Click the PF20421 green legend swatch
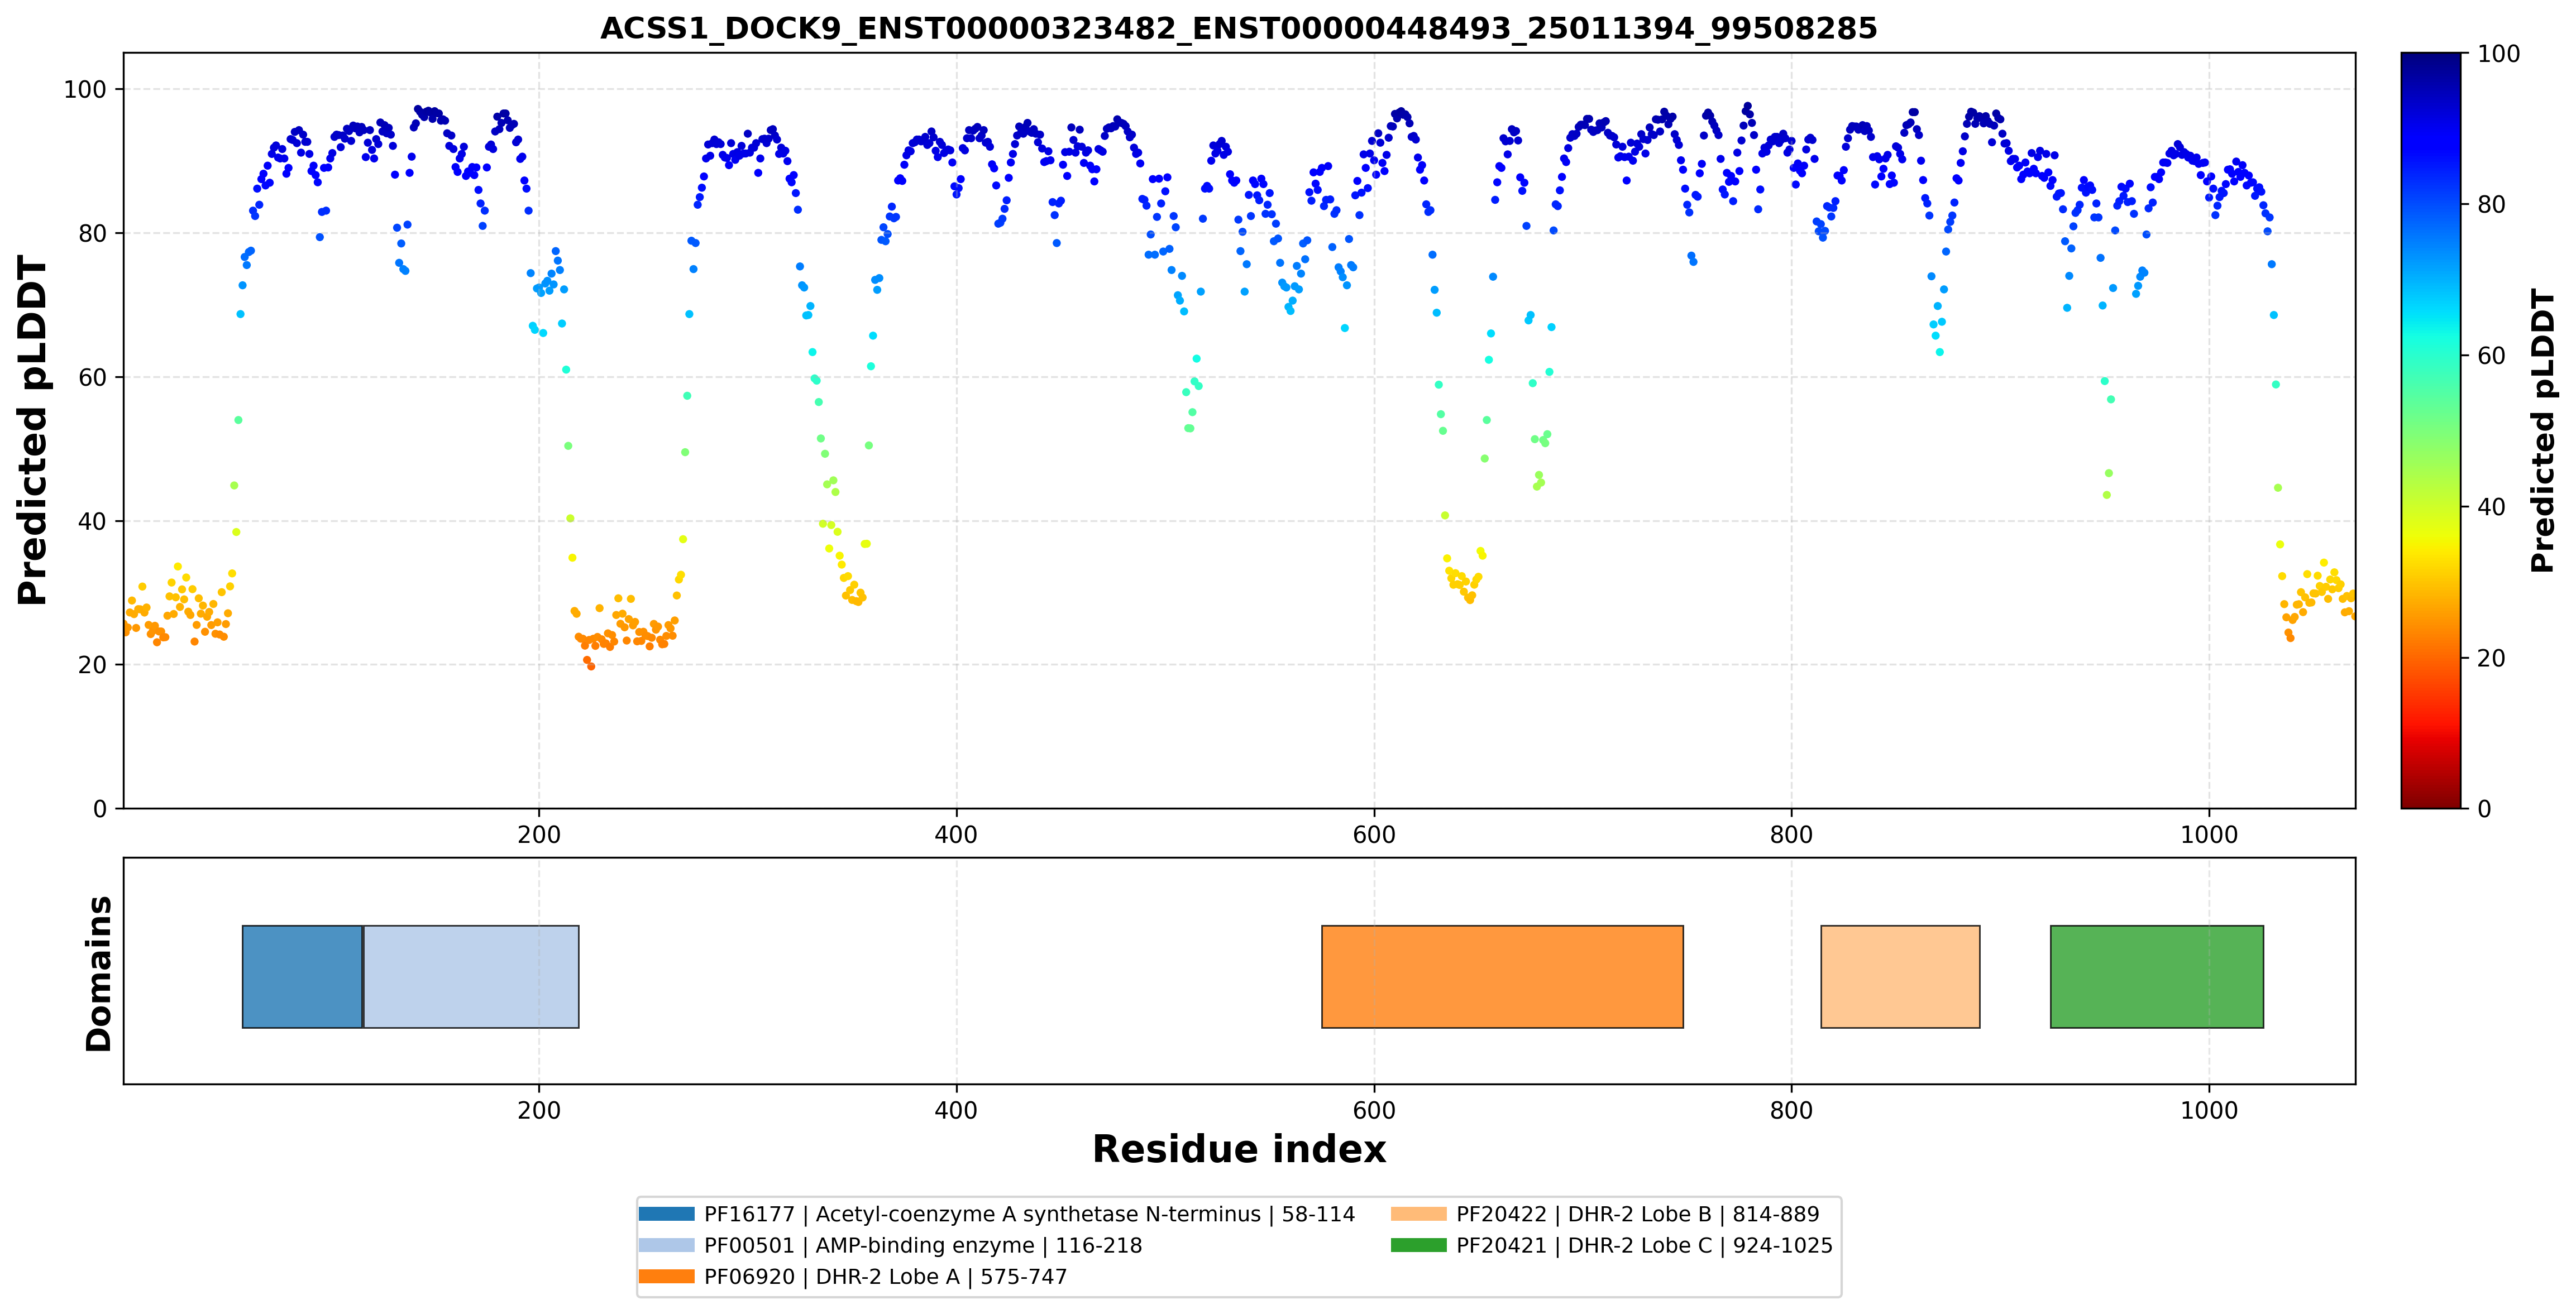Image resolution: width=2576 pixels, height=1314 pixels. click(1418, 1245)
